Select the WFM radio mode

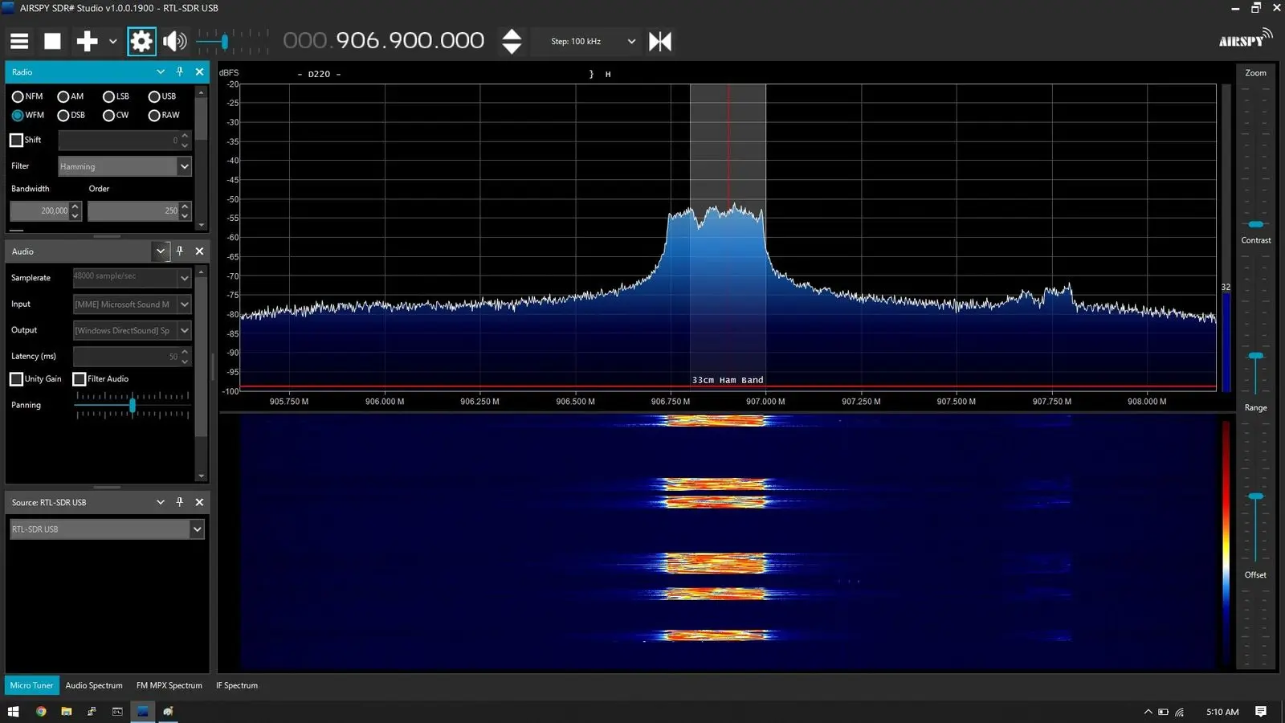click(28, 115)
